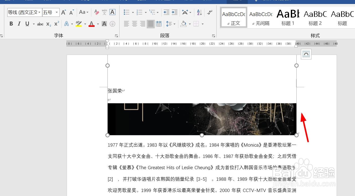This screenshot has height=196, width=355.
Task: Select the 正文 style thumbnail
Action: tap(233, 17)
